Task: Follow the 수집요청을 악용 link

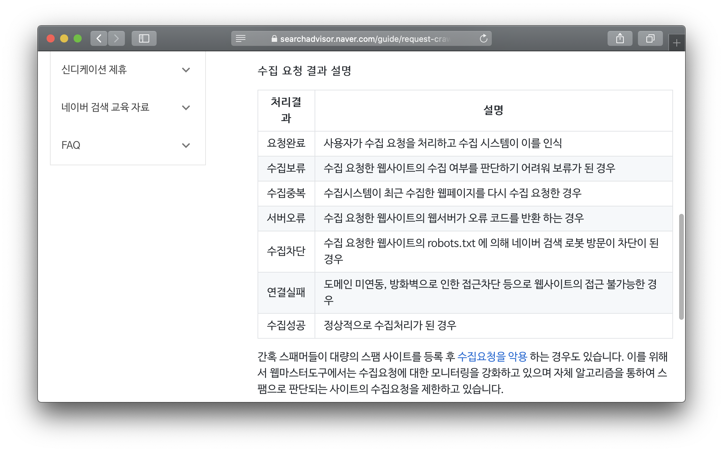Action: click(492, 357)
